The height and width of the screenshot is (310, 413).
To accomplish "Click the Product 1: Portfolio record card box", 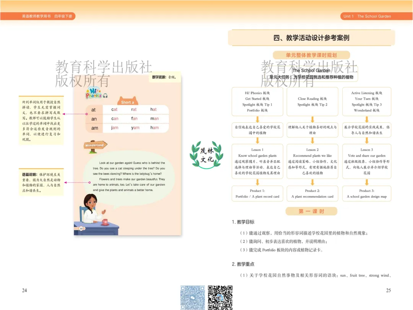I will tap(257, 194).
